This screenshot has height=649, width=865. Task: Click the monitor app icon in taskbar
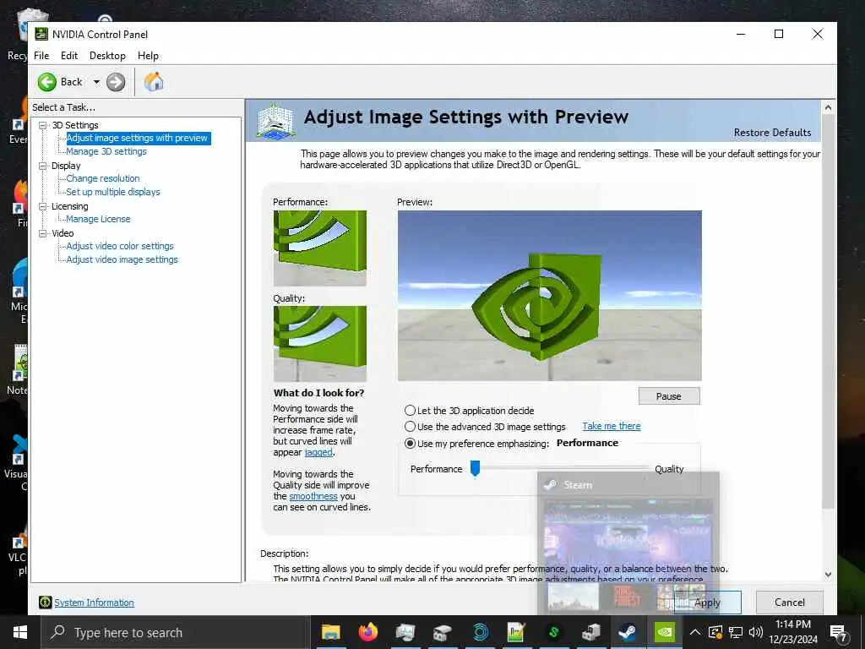pyautogui.click(x=405, y=632)
